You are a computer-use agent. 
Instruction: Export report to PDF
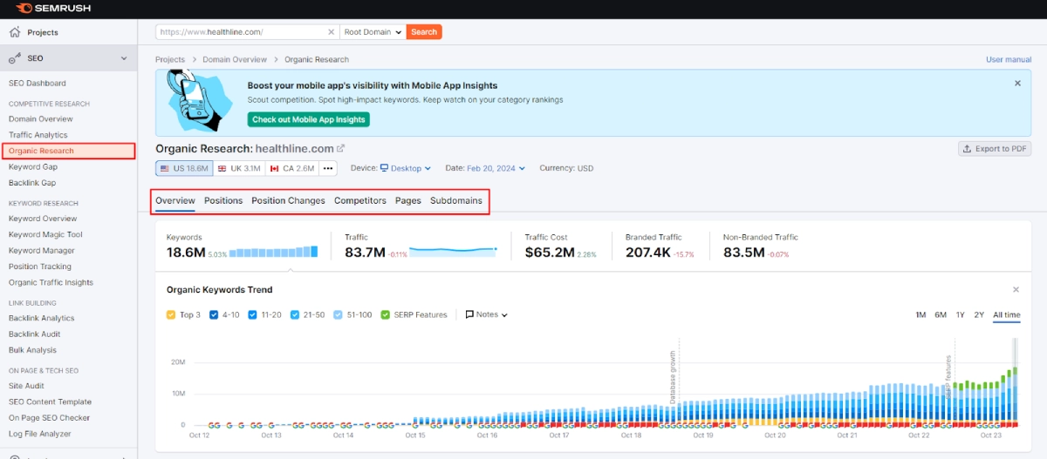click(995, 149)
